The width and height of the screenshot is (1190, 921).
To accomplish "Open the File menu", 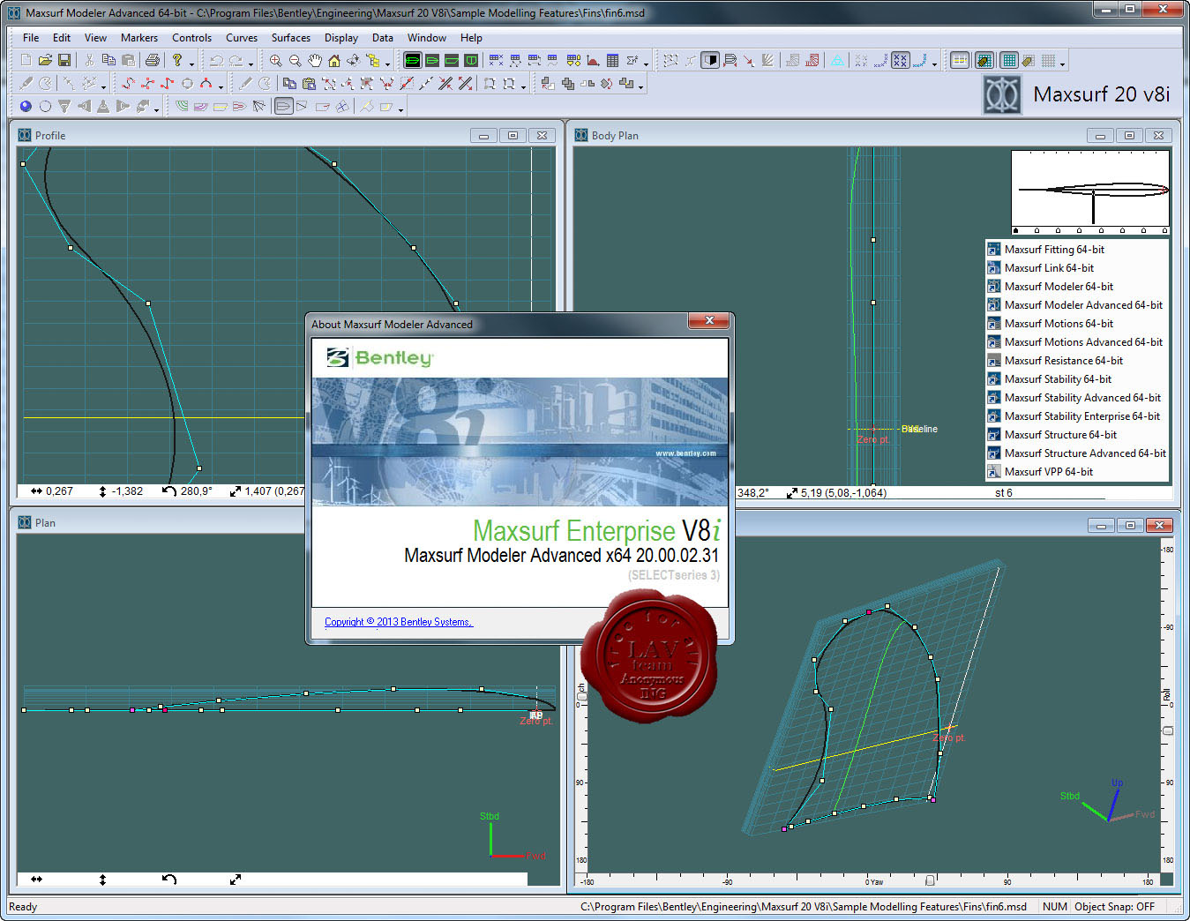I will [31, 38].
